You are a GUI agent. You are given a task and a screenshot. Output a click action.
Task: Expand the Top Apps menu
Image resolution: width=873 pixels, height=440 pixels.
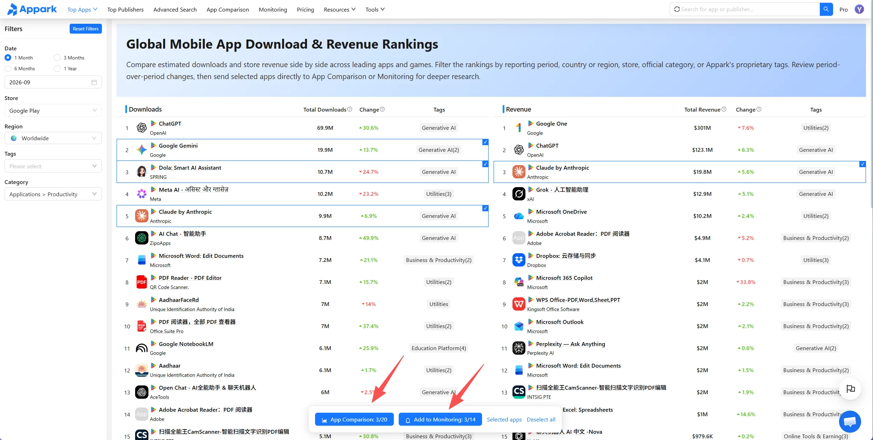click(82, 9)
